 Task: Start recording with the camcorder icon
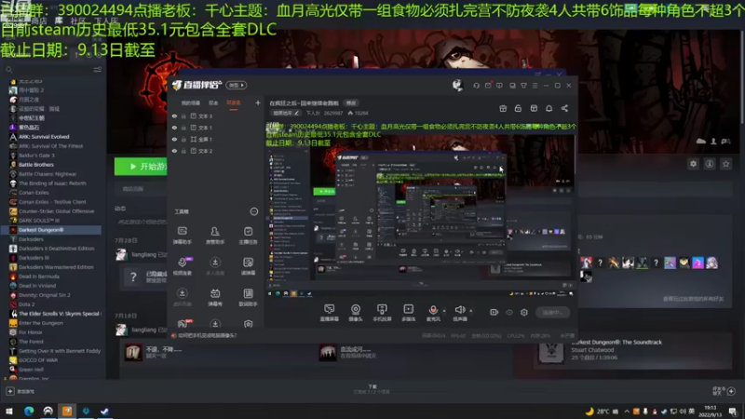[494, 312]
